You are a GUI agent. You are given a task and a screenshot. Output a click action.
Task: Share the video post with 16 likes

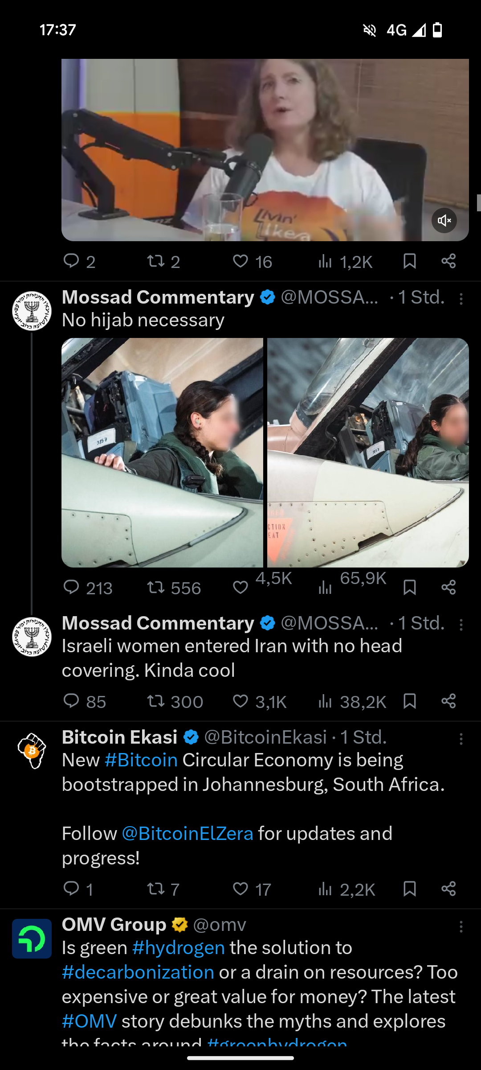(x=448, y=261)
